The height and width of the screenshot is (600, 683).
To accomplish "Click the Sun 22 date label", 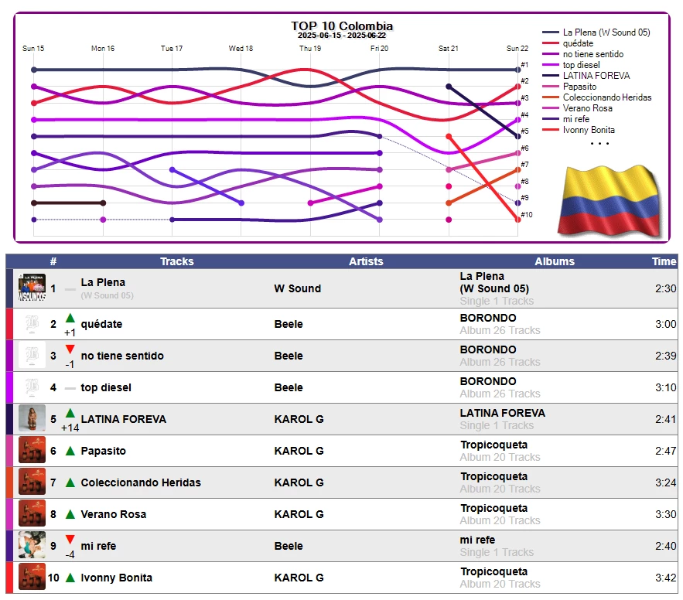I will pyautogui.click(x=517, y=49).
